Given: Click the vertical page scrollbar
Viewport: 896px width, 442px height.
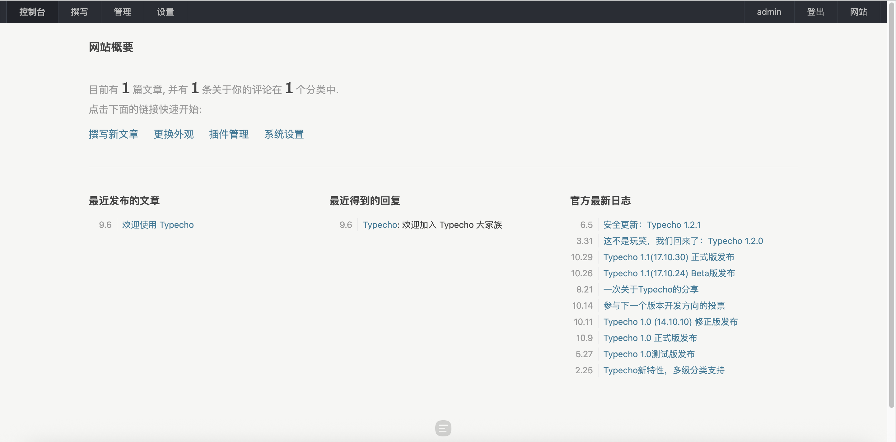Looking at the screenshot, I should coord(891,209).
